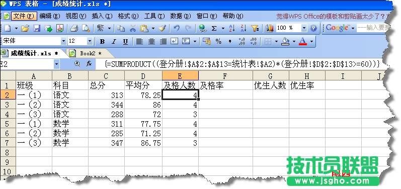Undo the last action
Image resolution: width=401 pixels, height=189 pixels.
pos(177,28)
